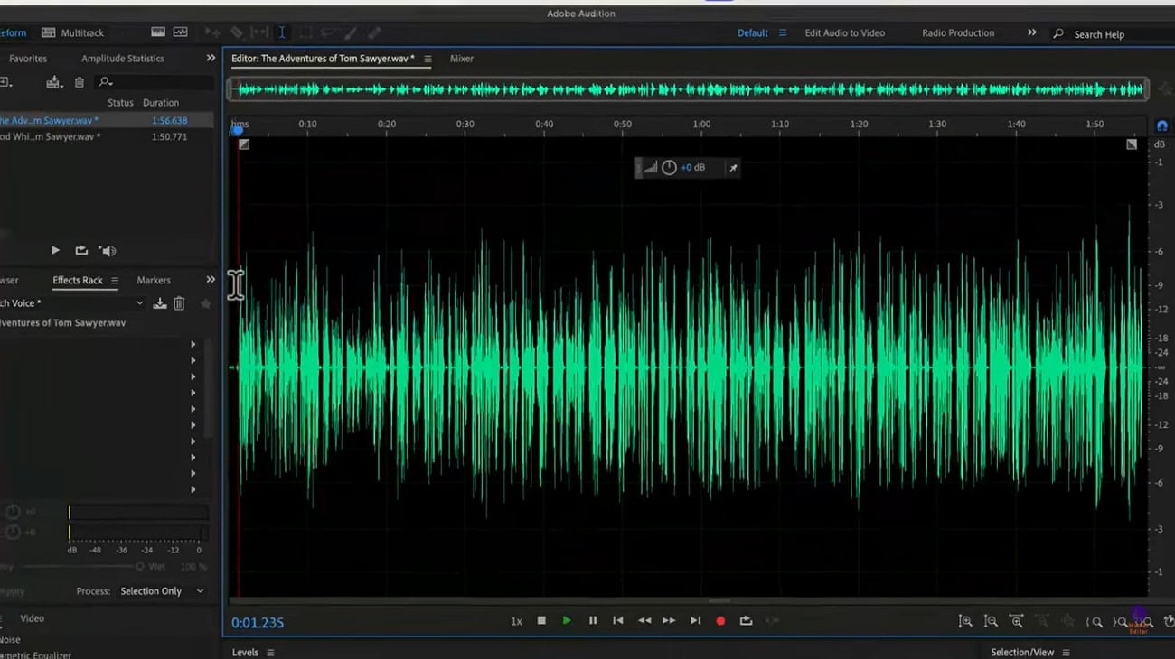Expand hidden tabs beside Amplitude Statistics
The image size is (1175, 659).
[x=211, y=58]
